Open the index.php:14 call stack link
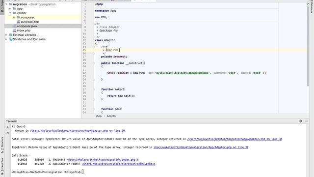The height and width of the screenshot is (177, 314). point(119,164)
